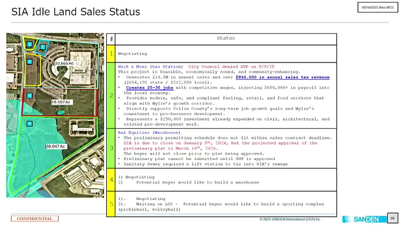The height and width of the screenshot is (225, 400).
Task: Click the parcel 1 marker on the map
Action: pyautogui.click(x=43, y=47)
